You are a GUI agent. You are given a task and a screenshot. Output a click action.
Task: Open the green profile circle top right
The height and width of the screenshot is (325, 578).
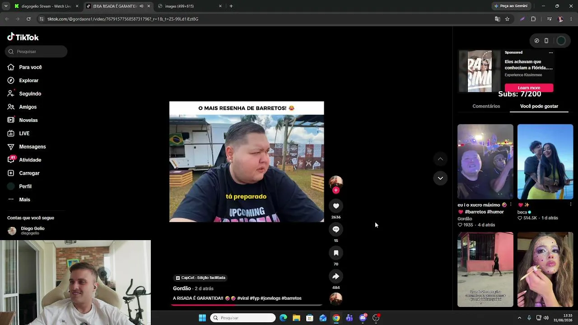[561, 41]
